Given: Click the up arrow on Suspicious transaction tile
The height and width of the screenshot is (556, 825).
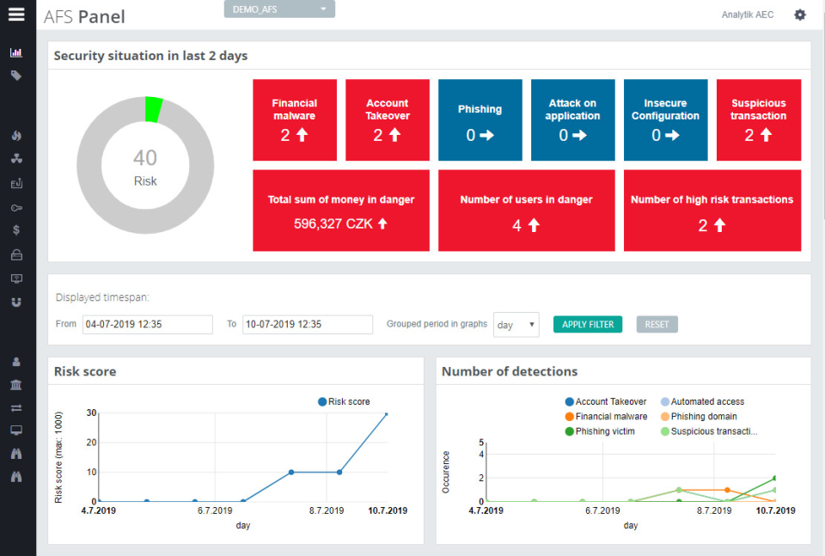Looking at the screenshot, I should [x=766, y=135].
